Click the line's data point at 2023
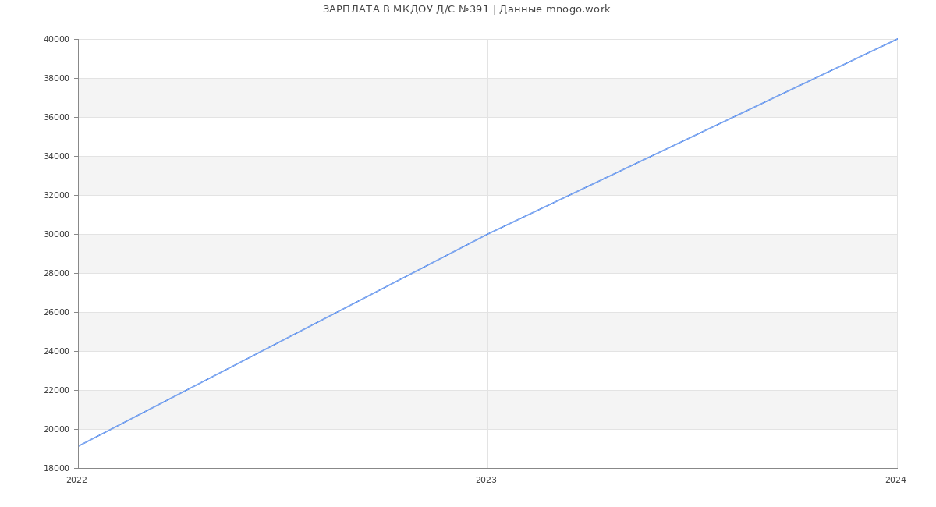936x507 pixels. point(487,234)
